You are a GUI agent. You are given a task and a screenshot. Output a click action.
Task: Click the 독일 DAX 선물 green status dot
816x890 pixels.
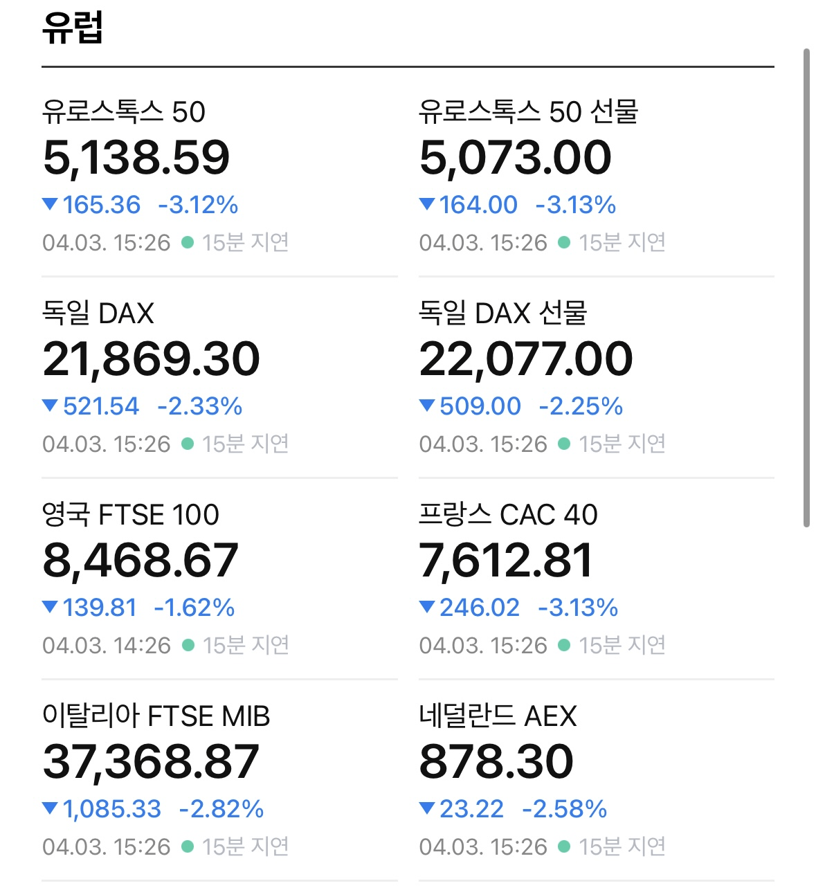(x=564, y=444)
